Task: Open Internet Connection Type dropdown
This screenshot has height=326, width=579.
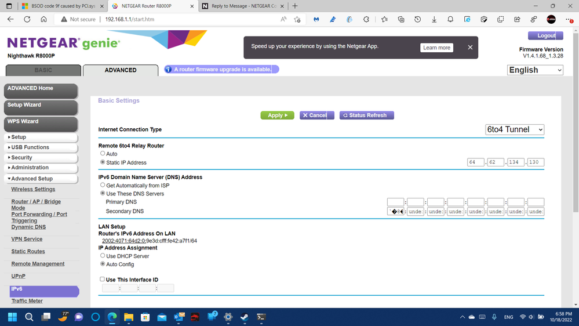Action: click(x=515, y=129)
